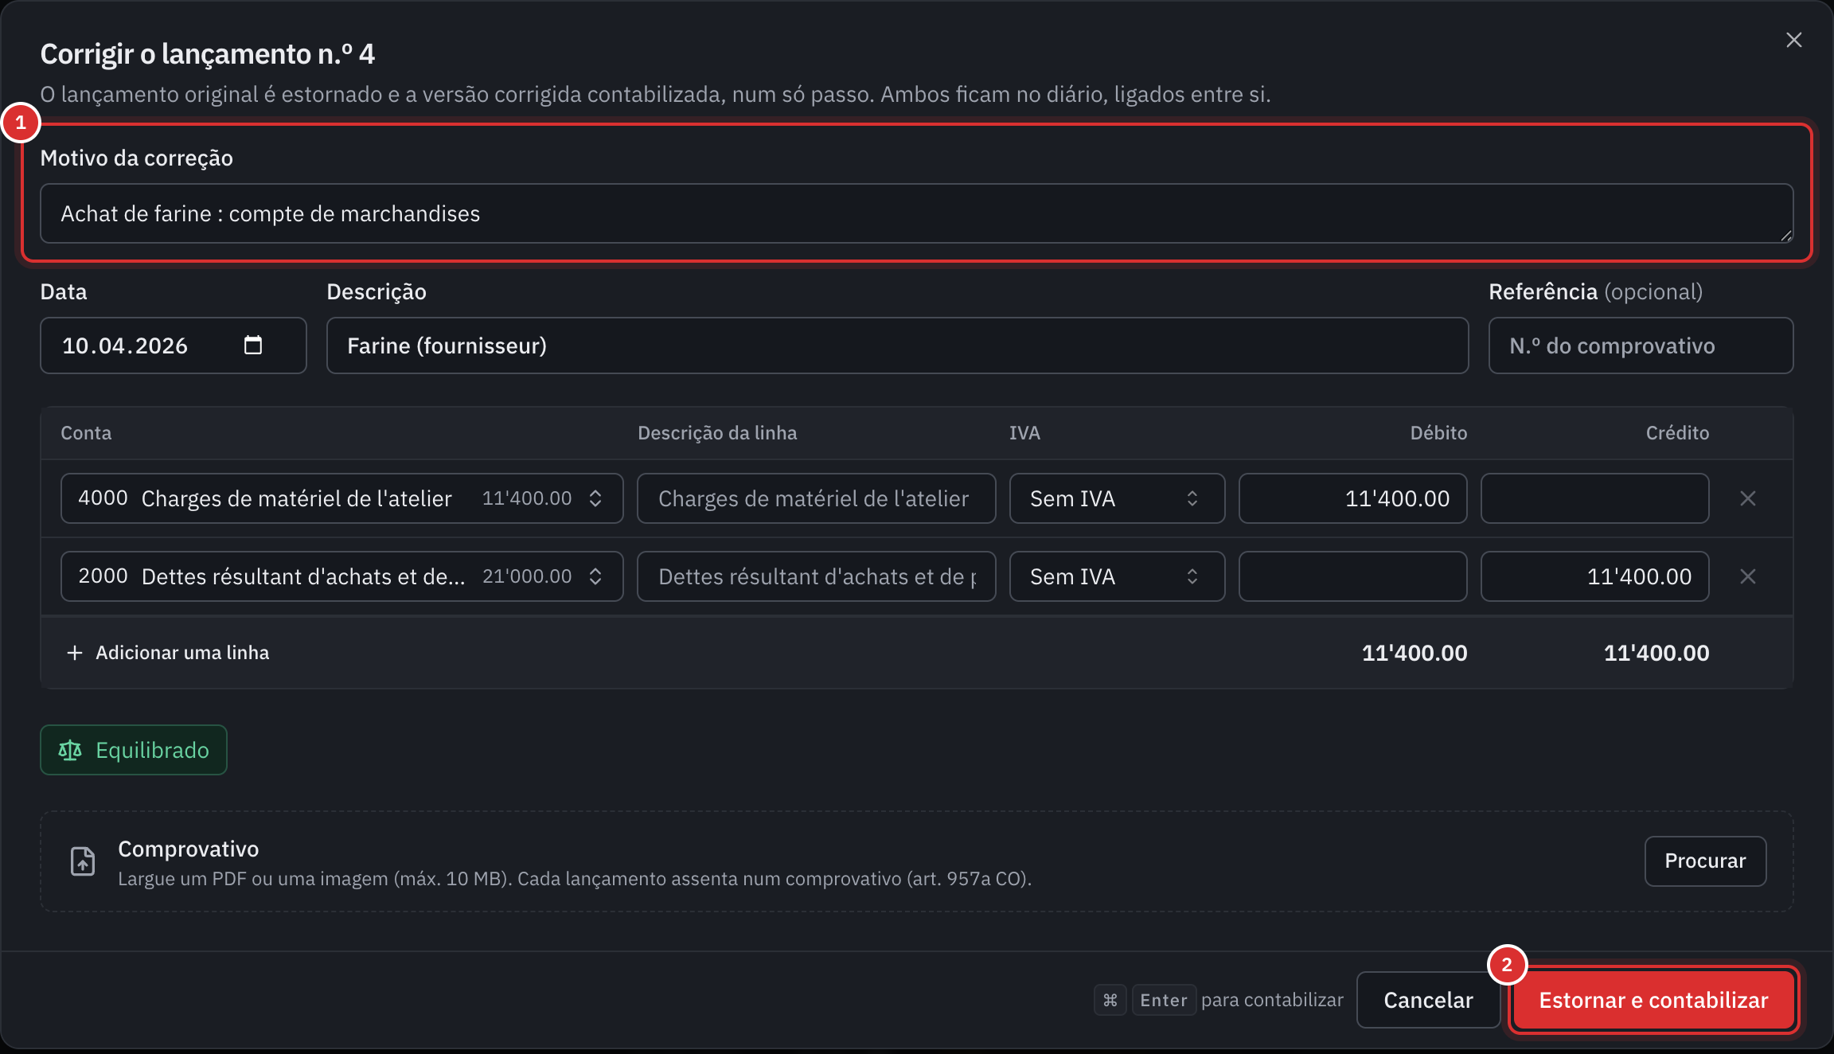Click Estornar e contabilizar button
The width and height of the screenshot is (1834, 1054).
[1653, 1000]
